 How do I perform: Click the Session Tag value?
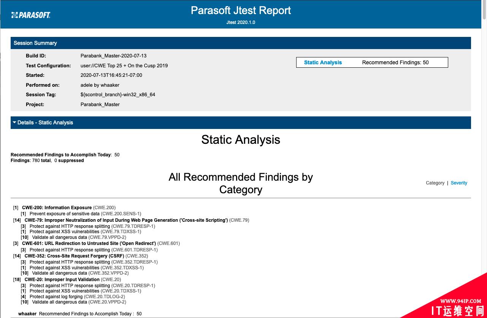118,95
